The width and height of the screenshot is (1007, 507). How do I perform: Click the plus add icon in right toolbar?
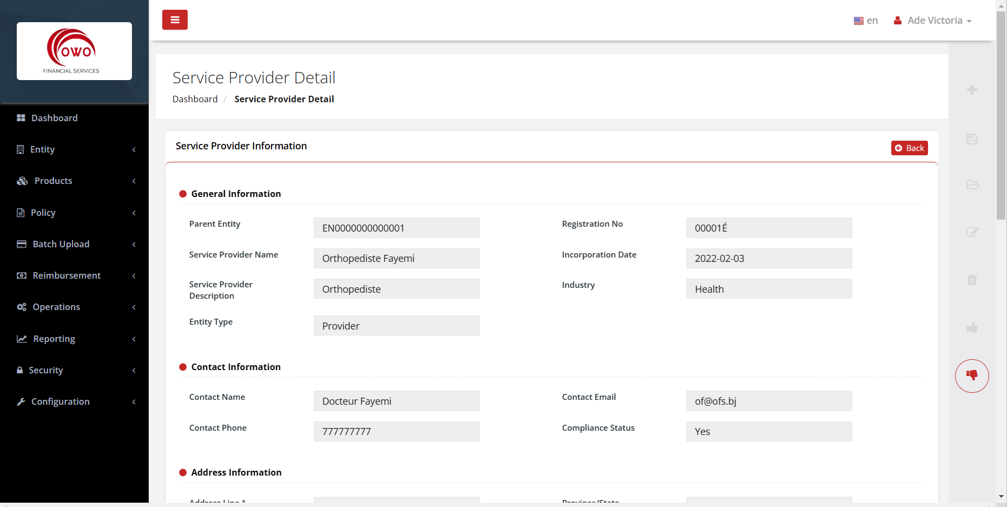click(x=972, y=90)
